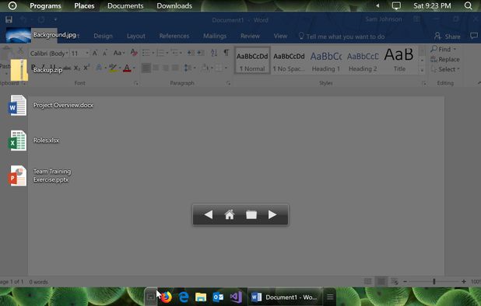Toggle Show/Hide paragraph marks in Word
This screenshot has width=481, height=306.
pos(226,53)
